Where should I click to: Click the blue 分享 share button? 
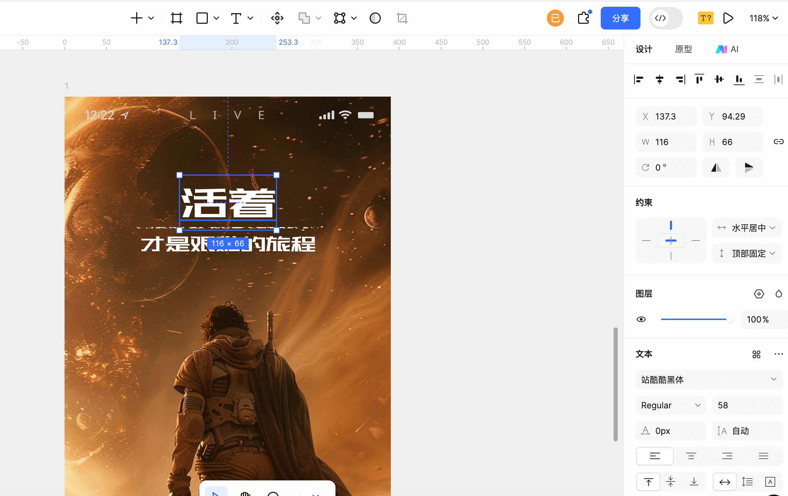coord(620,18)
